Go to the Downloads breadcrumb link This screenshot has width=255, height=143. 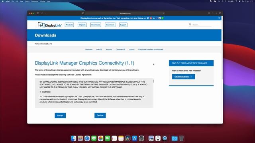[x=44, y=44]
